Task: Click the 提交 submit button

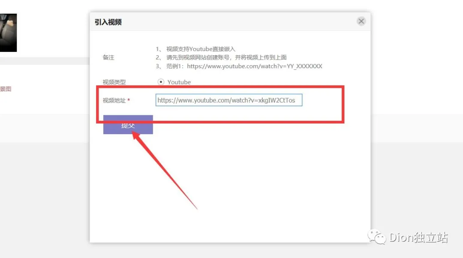Action: pyautogui.click(x=128, y=124)
